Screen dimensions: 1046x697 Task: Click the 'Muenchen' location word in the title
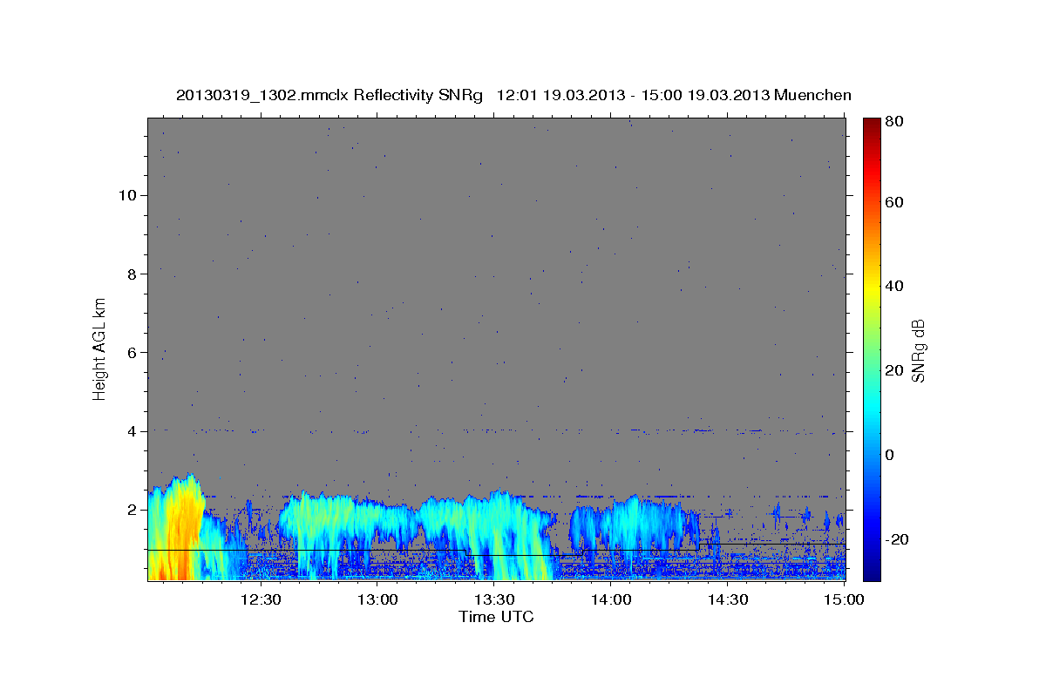click(813, 95)
